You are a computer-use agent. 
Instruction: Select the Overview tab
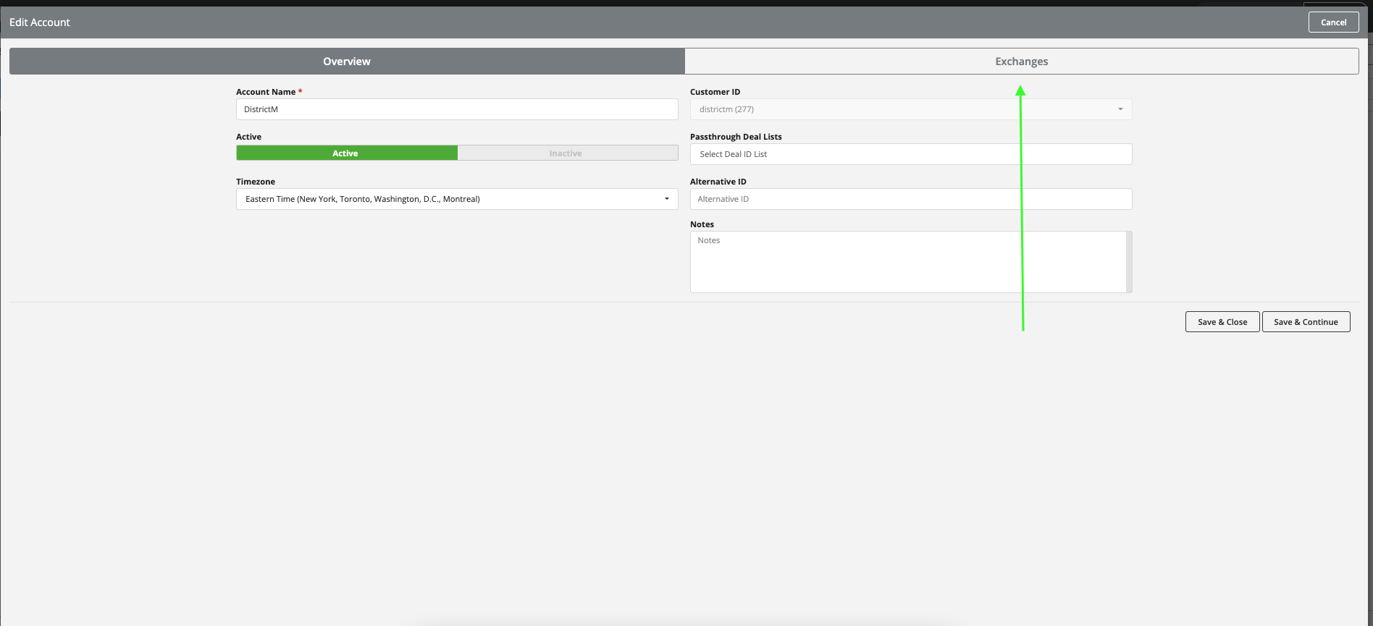347,62
